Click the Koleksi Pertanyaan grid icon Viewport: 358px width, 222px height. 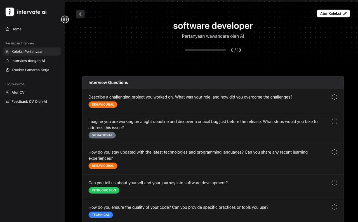click(7, 51)
